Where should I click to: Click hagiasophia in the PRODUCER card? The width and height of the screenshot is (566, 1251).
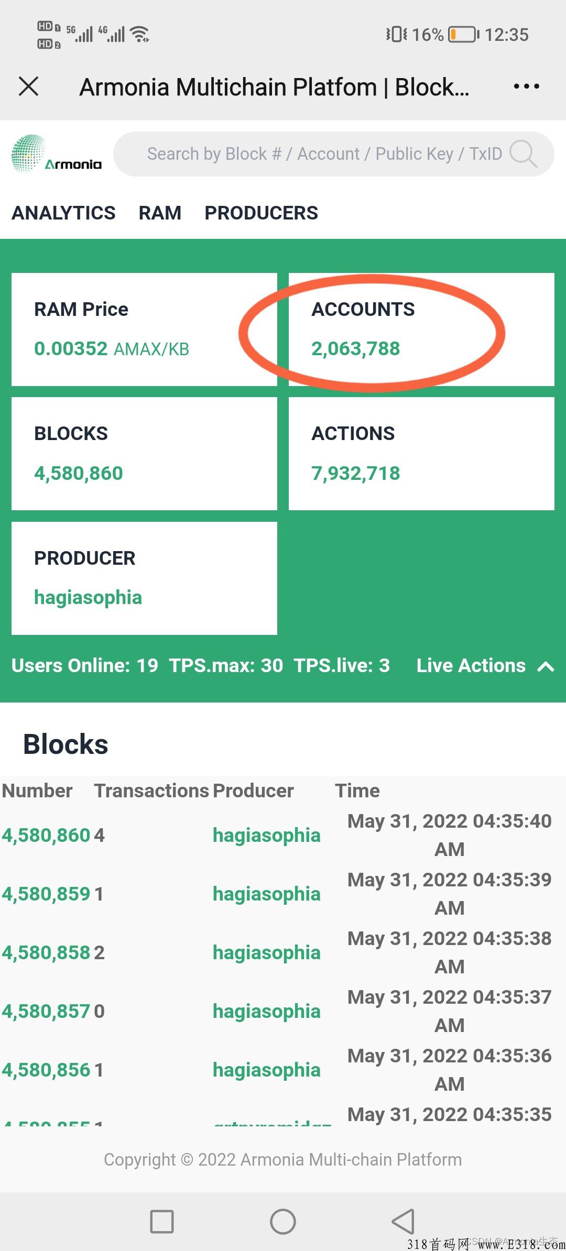88,597
